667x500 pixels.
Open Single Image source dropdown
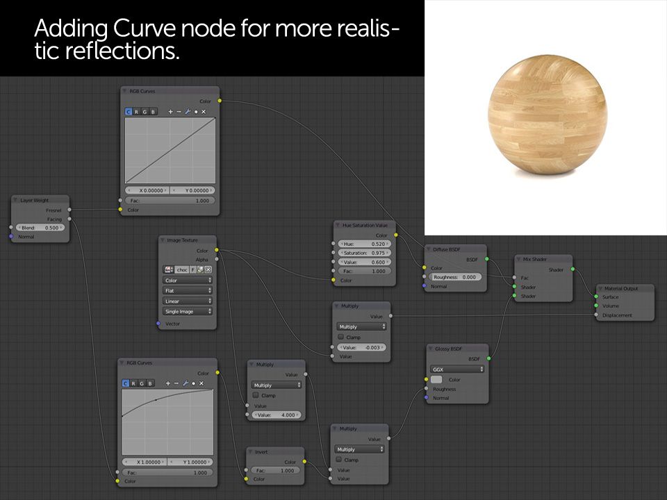pos(187,312)
